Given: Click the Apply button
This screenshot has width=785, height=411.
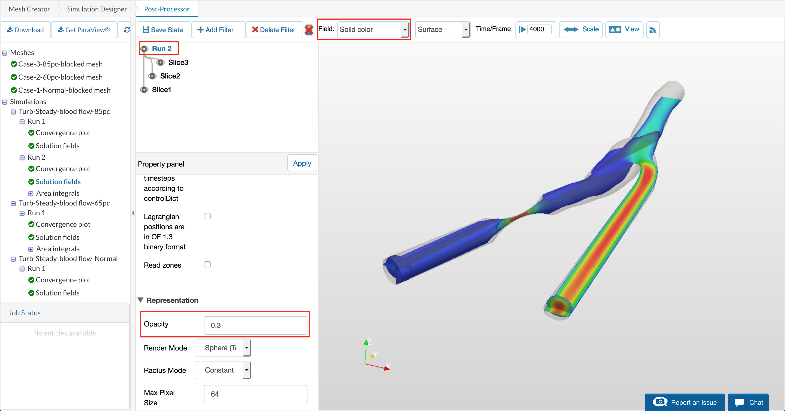Looking at the screenshot, I should click(302, 163).
